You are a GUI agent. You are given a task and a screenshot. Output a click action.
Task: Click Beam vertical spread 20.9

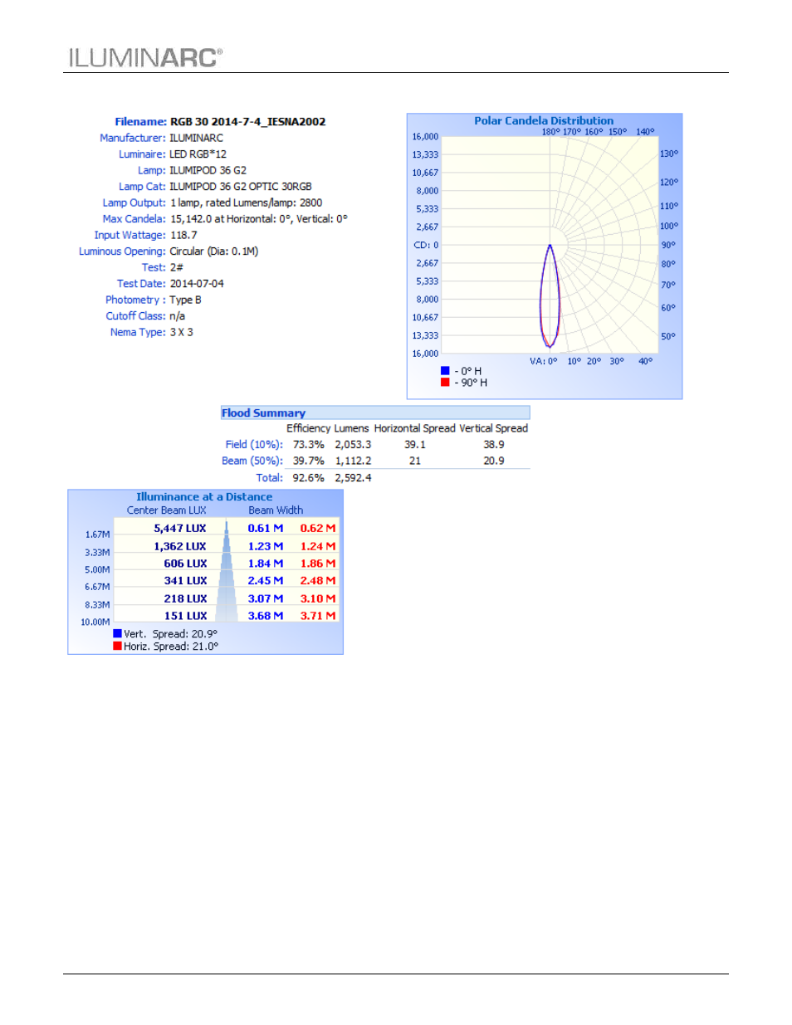coord(494,461)
